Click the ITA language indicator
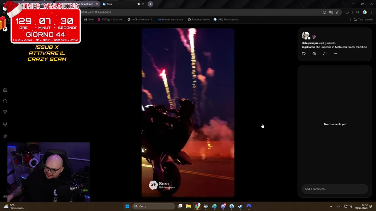Image resolution: width=376 pixels, height=211 pixels. pyautogui.click(x=338, y=206)
